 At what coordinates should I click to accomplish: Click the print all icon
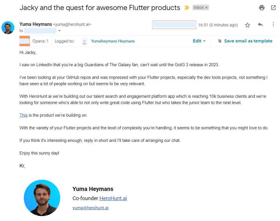pyautogui.click(x=262, y=8)
